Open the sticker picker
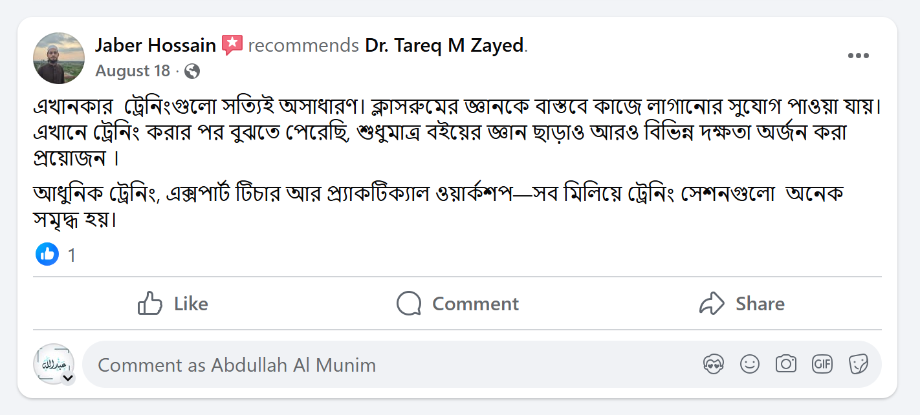The height and width of the screenshot is (415, 920). click(x=859, y=364)
